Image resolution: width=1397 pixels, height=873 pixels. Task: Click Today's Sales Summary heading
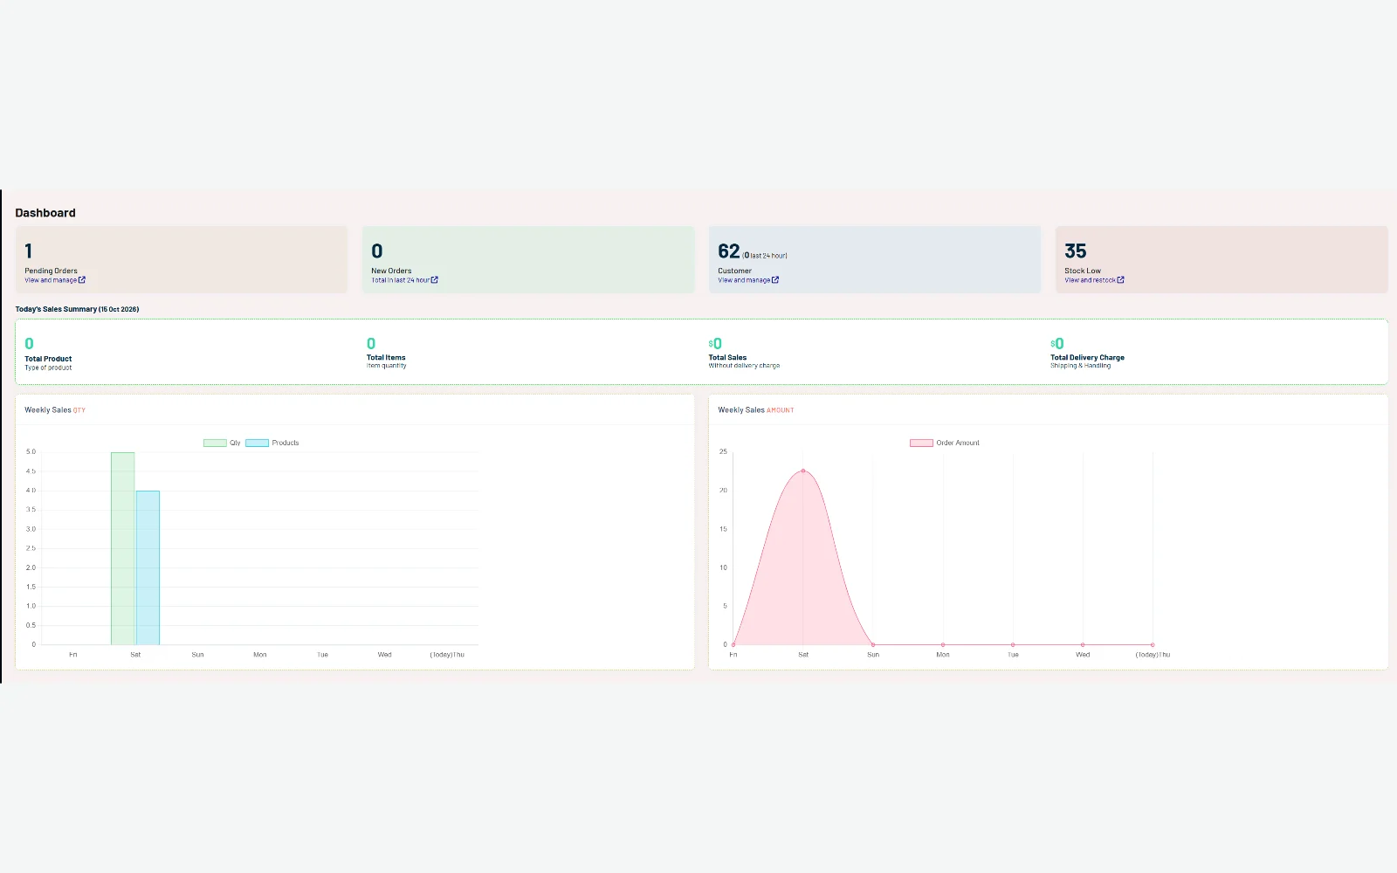click(x=77, y=309)
